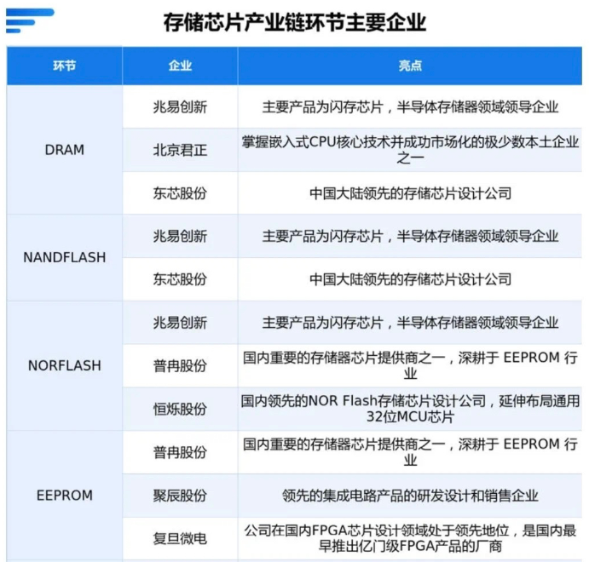This screenshot has height=562, width=589.
Task: Click the 聚辰股份 company cell
Action: point(180,496)
